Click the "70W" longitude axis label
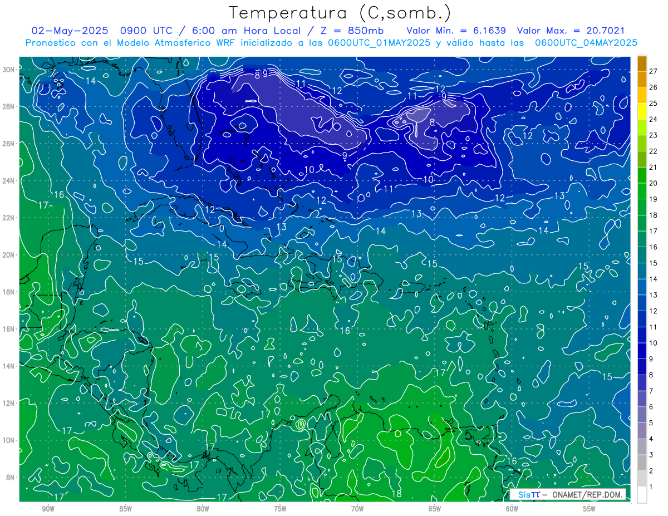Viewport: 668px width, 516px height. 357,509
